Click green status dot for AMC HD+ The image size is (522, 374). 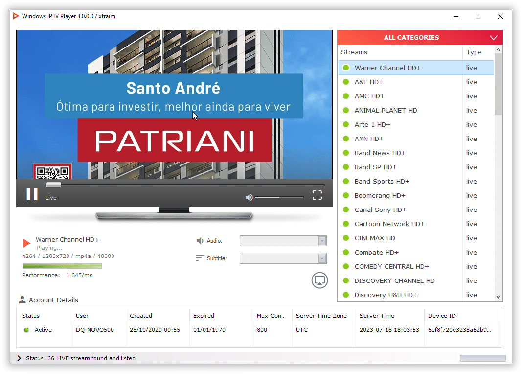(x=346, y=96)
